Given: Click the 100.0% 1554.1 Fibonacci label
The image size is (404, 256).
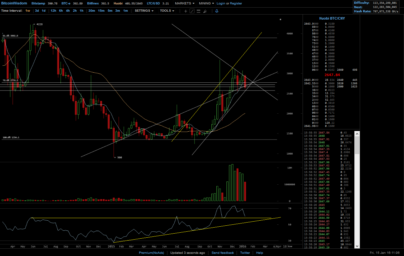Looking at the screenshot, I should [x=11, y=138].
